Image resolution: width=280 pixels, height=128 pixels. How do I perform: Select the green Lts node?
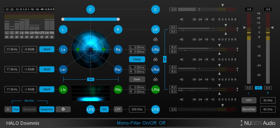pos(63,89)
